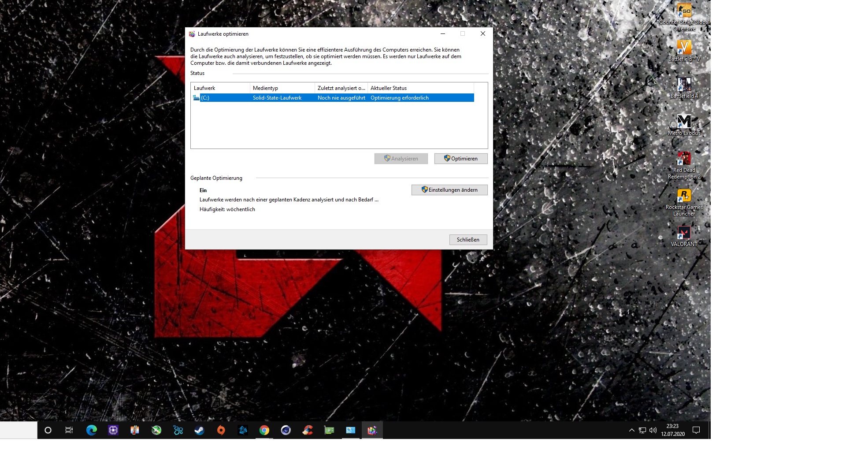This screenshot has width=846, height=476.
Task: Show hidden system tray icons
Action: tap(631, 430)
